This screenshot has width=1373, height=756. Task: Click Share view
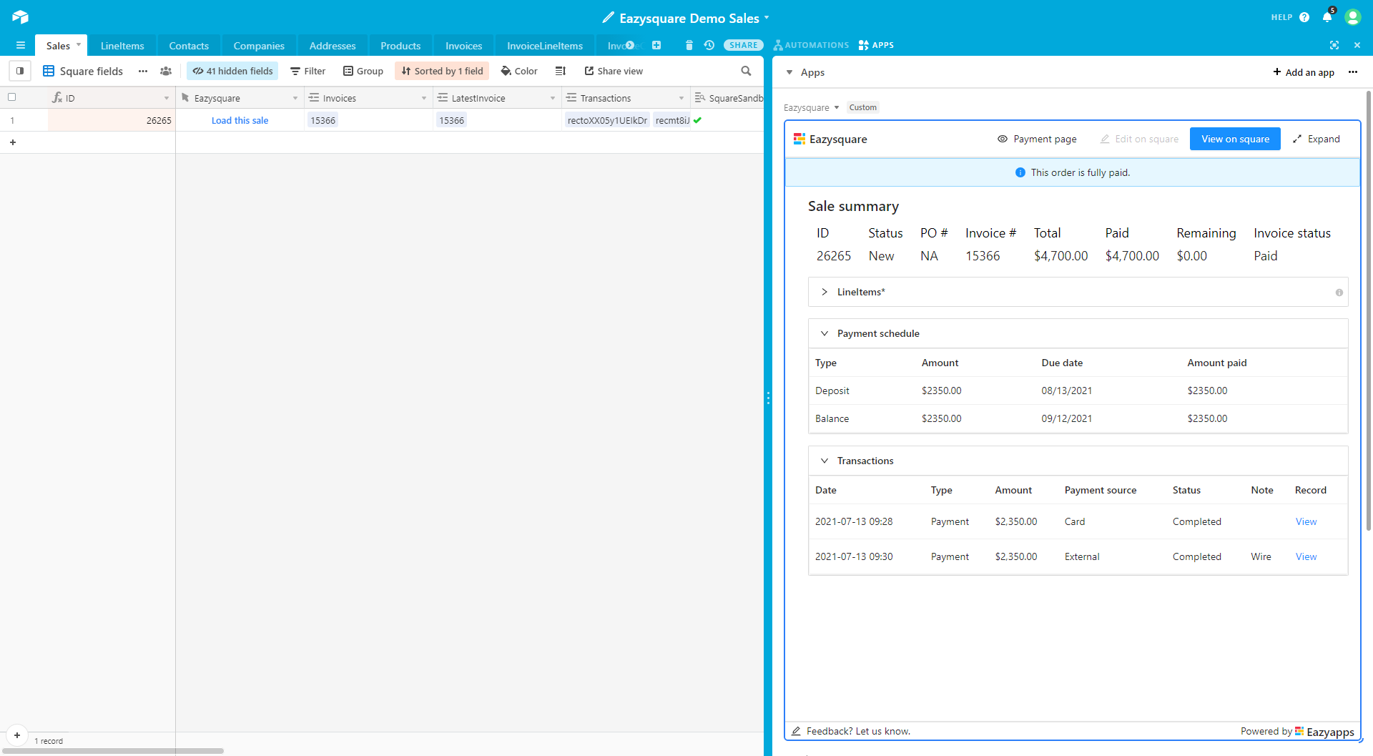click(614, 71)
